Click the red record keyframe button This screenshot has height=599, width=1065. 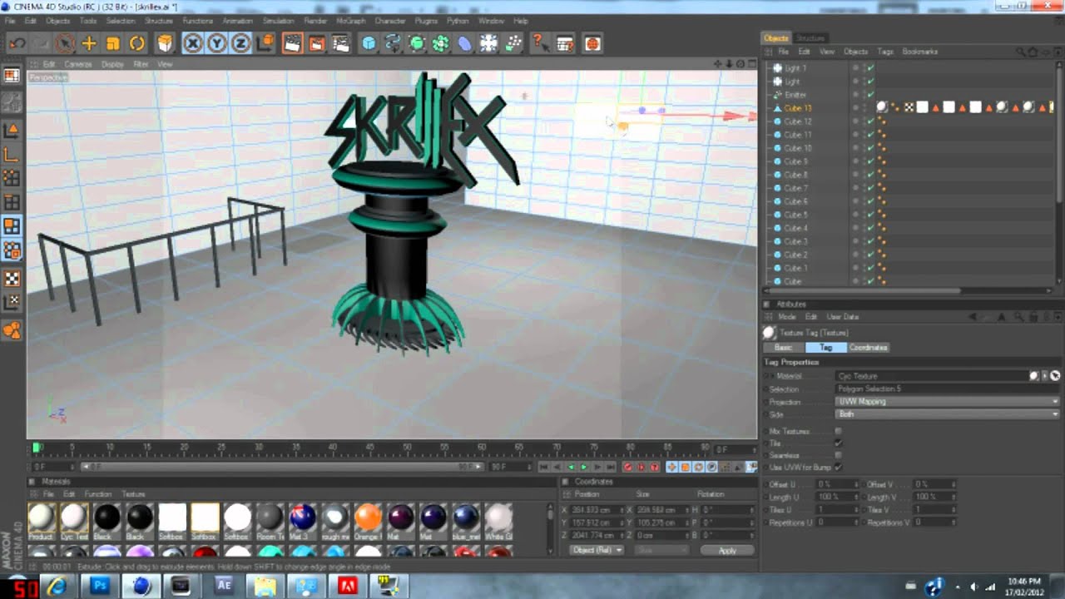[628, 467]
